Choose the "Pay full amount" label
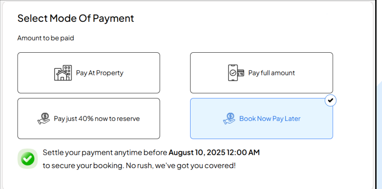Image resolution: width=382 pixels, height=189 pixels. pyautogui.click(x=271, y=73)
